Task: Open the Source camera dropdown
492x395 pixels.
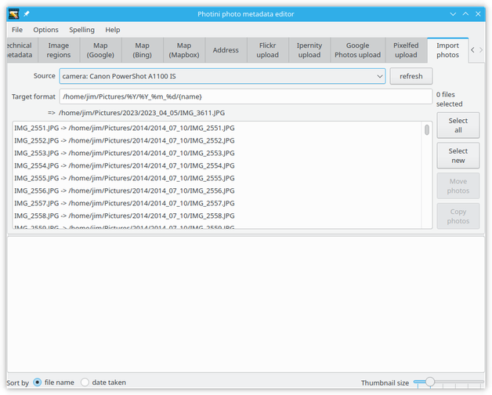Action: click(x=222, y=76)
